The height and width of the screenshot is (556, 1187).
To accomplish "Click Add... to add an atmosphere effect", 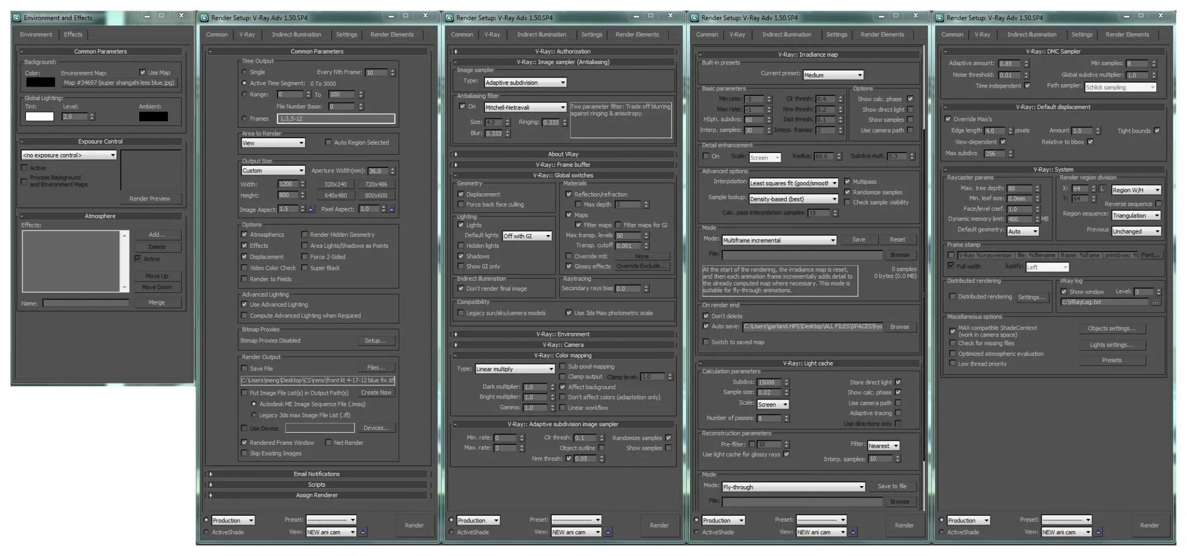I will pyautogui.click(x=157, y=235).
